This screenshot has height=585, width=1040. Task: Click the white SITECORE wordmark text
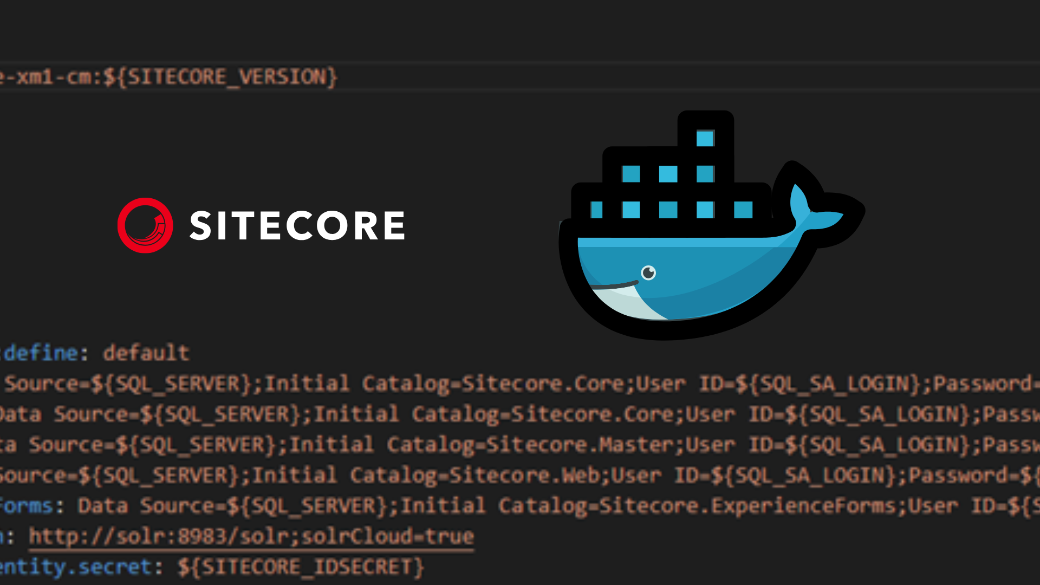[x=297, y=226]
